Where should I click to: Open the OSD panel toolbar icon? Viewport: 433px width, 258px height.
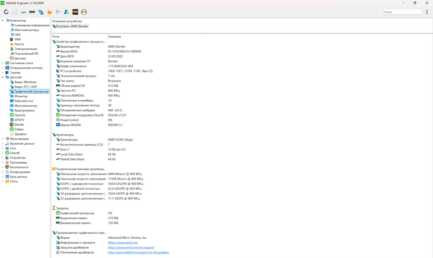75,12
